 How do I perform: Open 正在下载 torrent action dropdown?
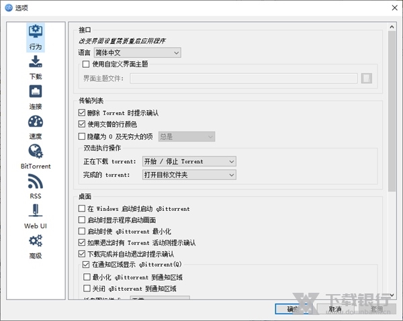click(189, 161)
